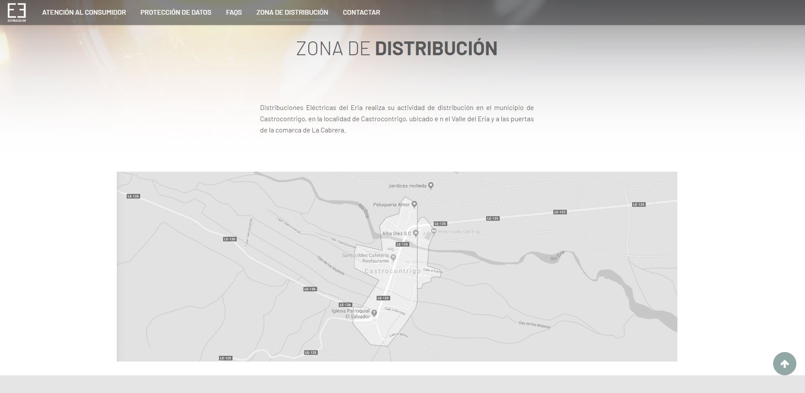Select Alba Diez S C map marker
805x393 pixels.
tap(416, 233)
